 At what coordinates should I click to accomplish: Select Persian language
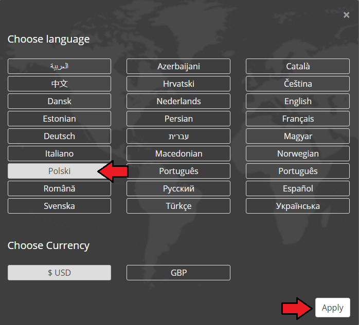click(178, 119)
